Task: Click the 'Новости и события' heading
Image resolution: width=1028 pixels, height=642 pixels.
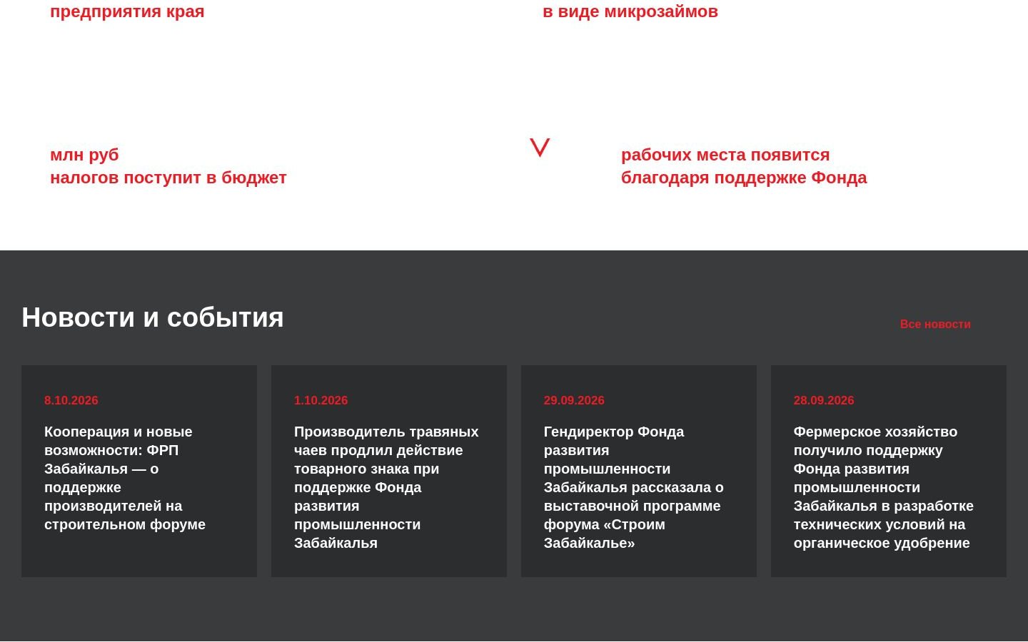Action: point(153,317)
